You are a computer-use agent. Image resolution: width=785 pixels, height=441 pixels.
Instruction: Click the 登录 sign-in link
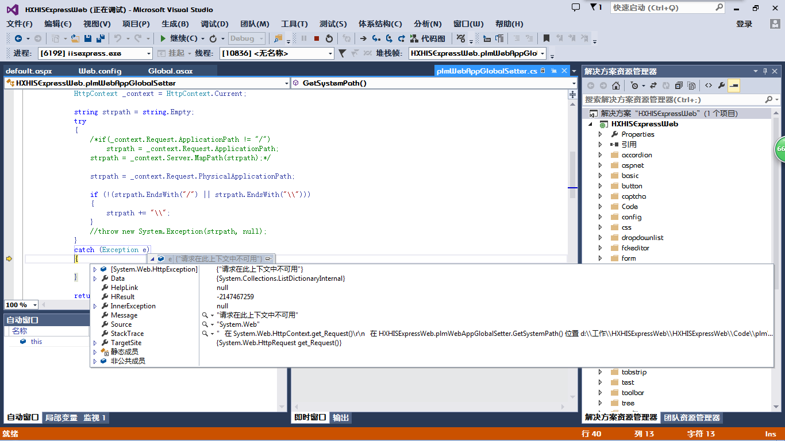744,24
